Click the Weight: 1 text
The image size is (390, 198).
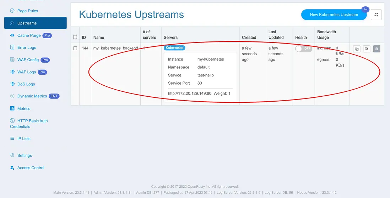click(222, 94)
